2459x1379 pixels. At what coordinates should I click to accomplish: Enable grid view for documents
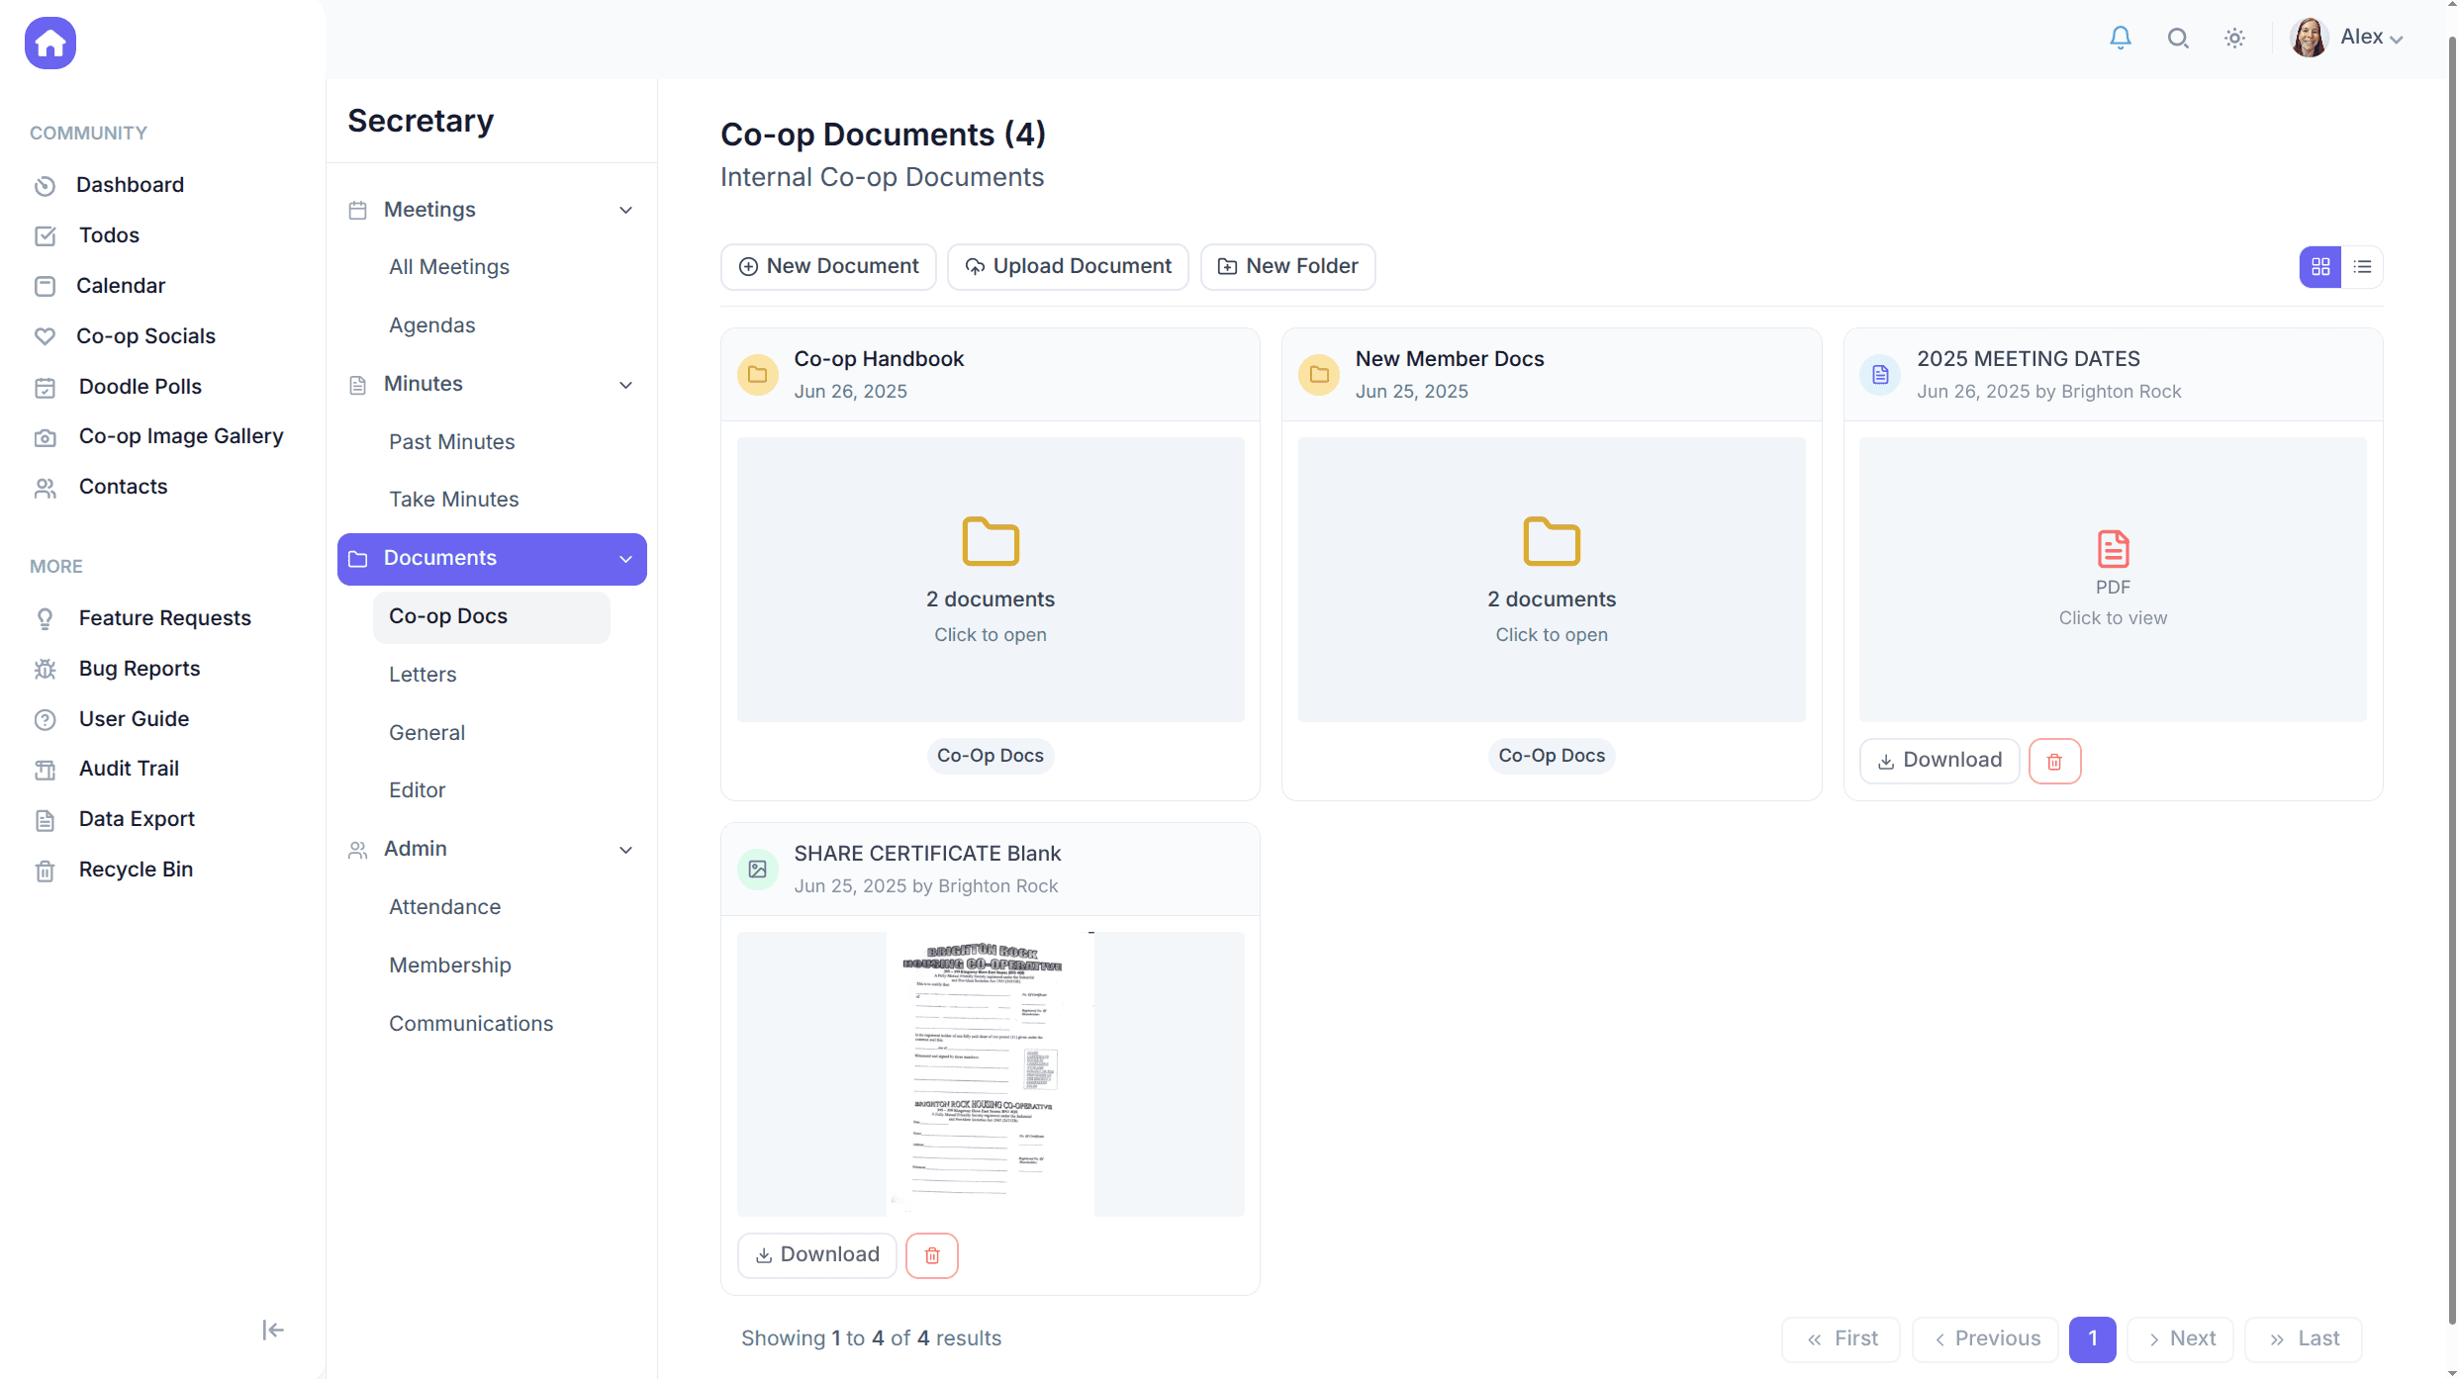tap(2320, 266)
